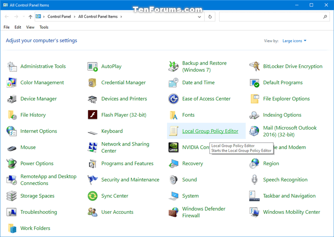Open the File History icon
This screenshot has width=334, height=237.
pos(12,115)
